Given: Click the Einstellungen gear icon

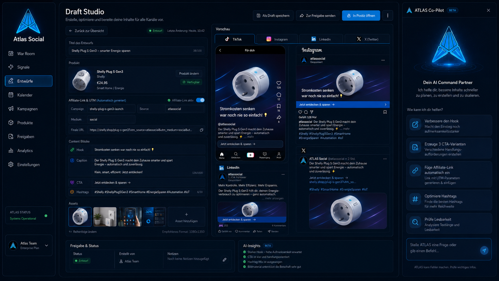Looking at the screenshot, I should pos(11,165).
